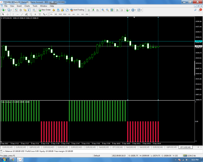Select the Fibonacci retracement tool
This screenshot has height=162, width=203.
pos(31,14)
